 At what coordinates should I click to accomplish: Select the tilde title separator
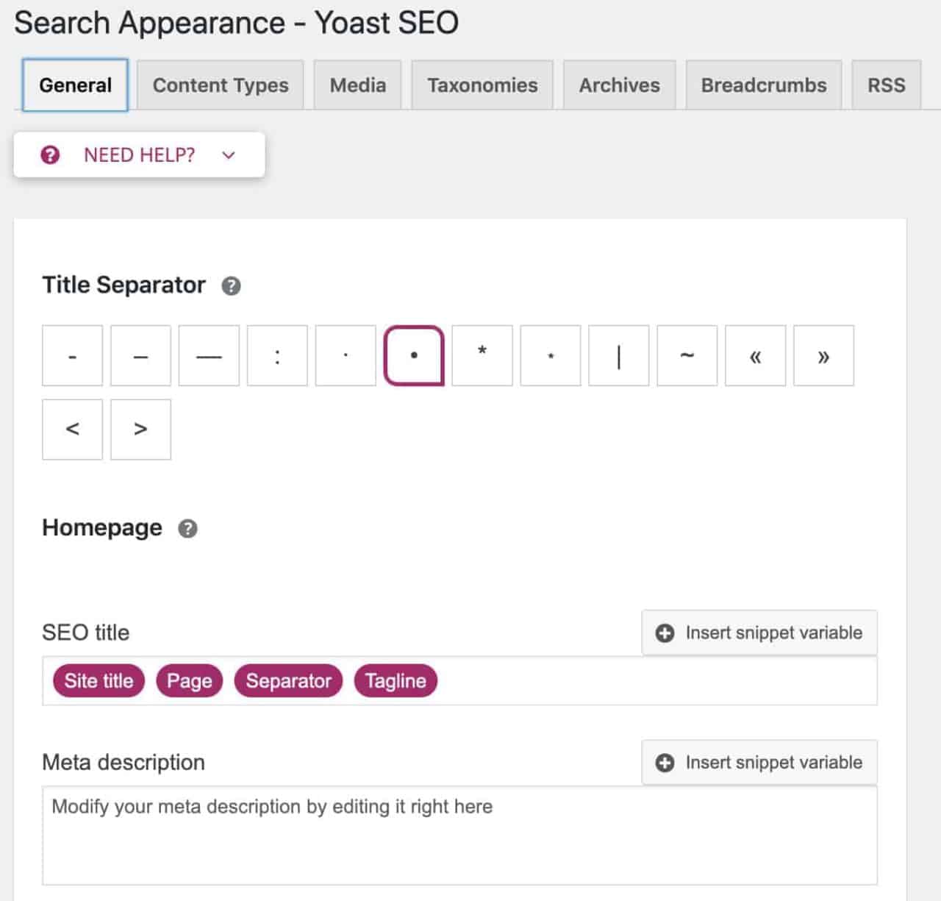[x=687, y=356]
